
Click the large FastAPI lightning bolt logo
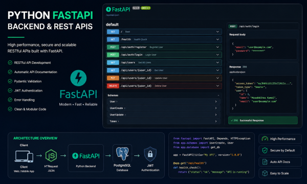[78, 78]
